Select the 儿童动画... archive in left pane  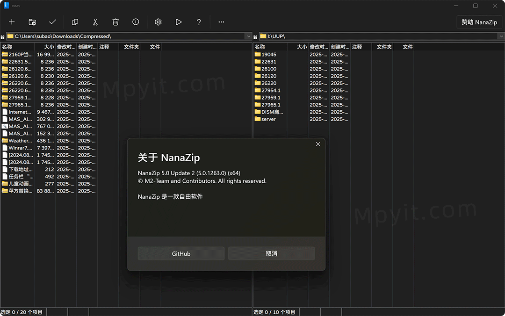17,184
